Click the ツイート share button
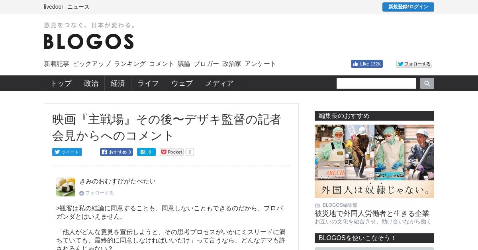Image resolution: width=478 pixels, height=250 pixels. pos(67,152)
